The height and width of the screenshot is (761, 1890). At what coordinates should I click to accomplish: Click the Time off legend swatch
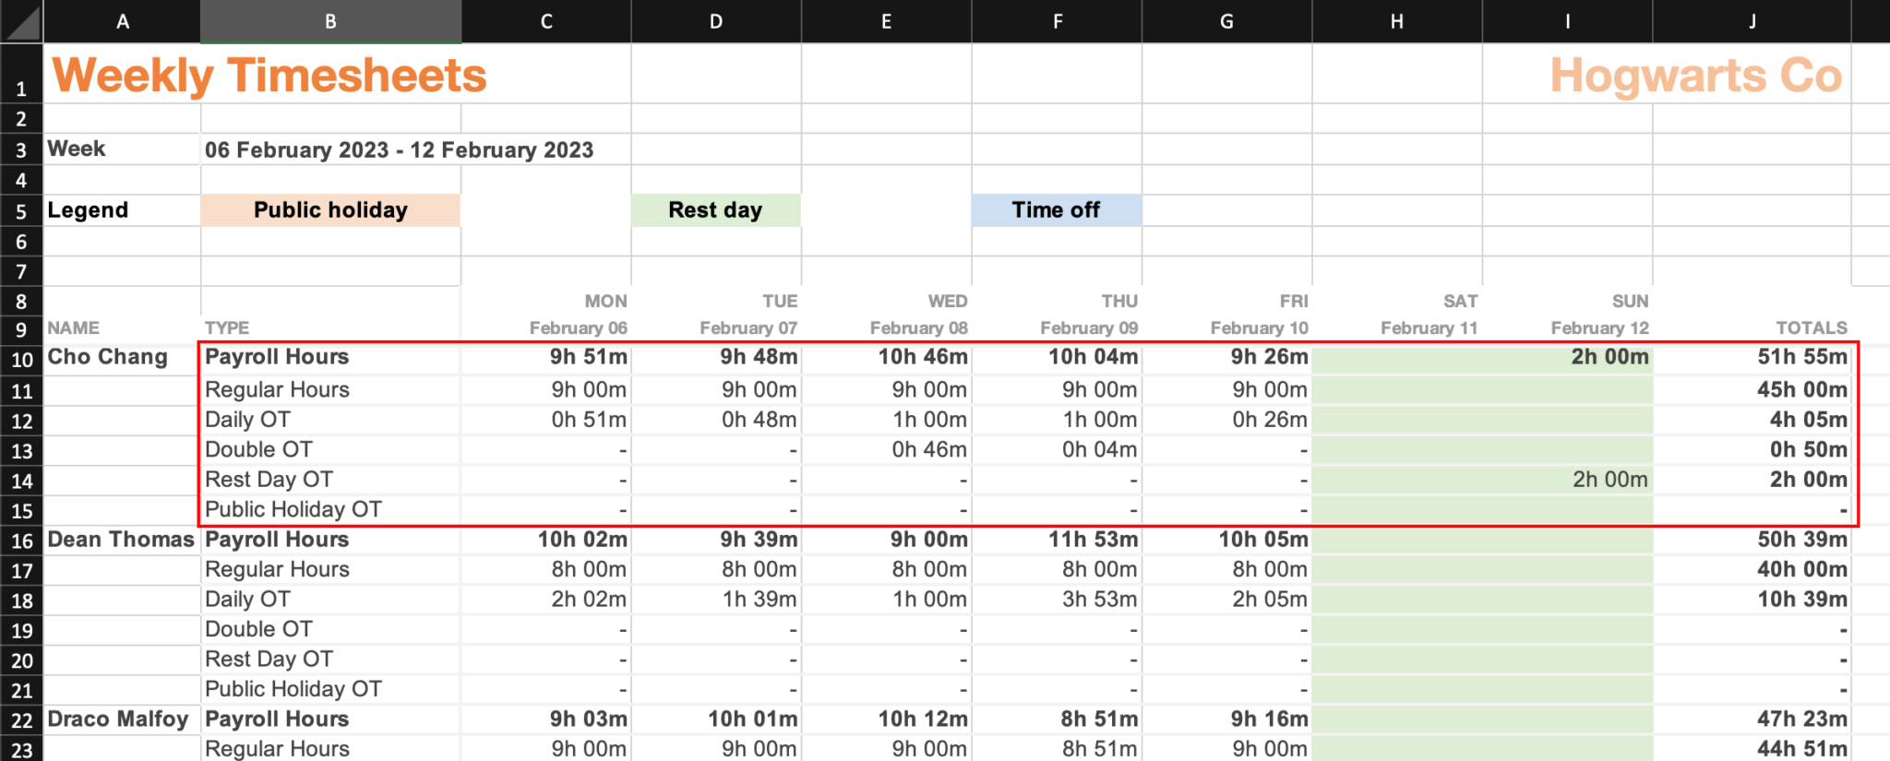tap(1056, 209)
